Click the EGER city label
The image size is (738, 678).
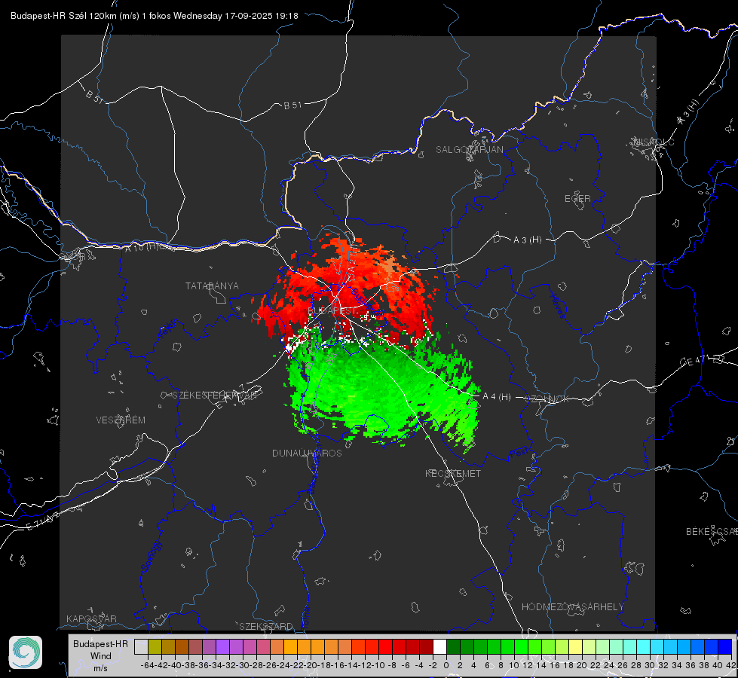(577, 199)
